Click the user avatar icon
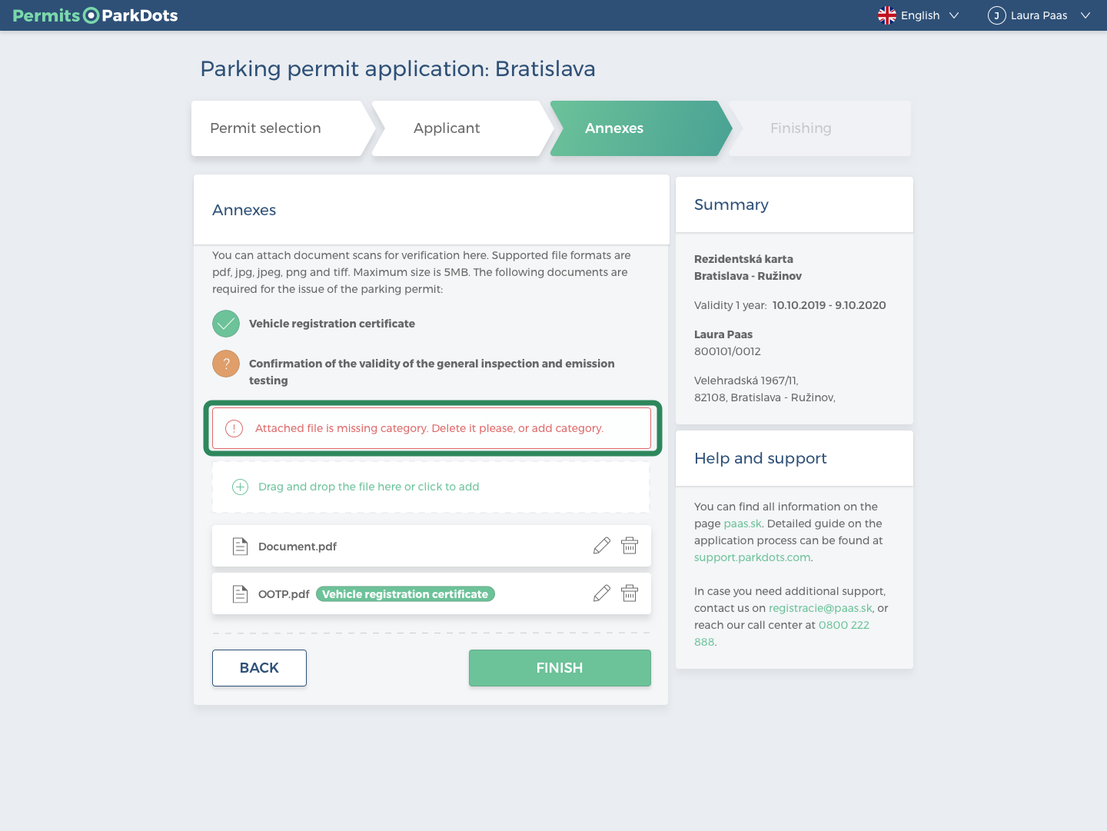 pyautogui.click(x=997, y=15)
